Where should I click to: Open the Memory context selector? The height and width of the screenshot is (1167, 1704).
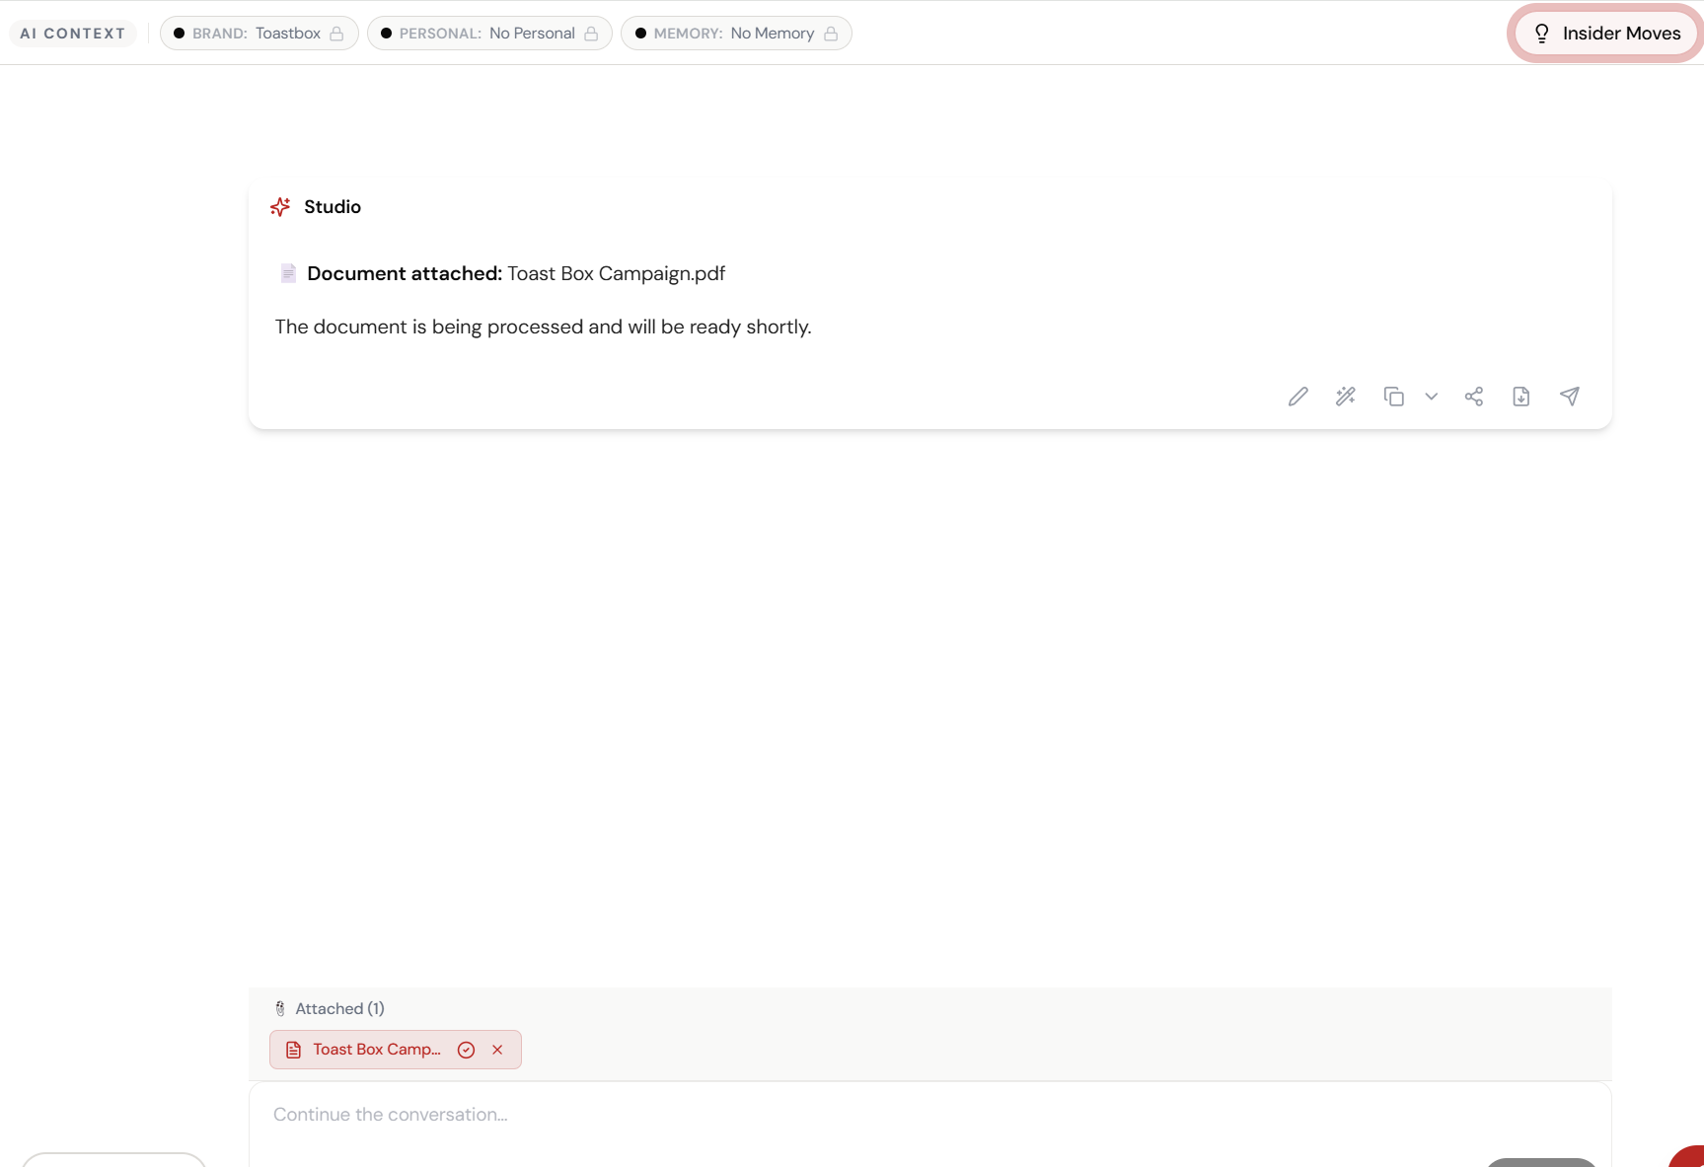pyautogui.click(x=736, y=33)
